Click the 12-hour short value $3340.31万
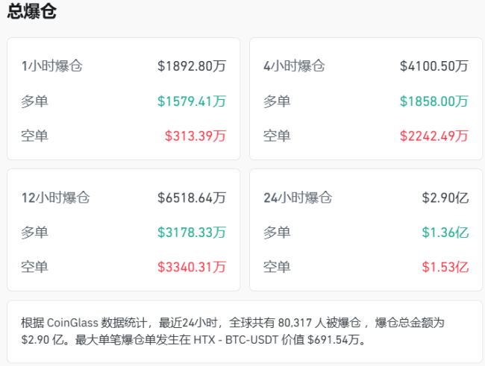The width and height of the screenshot is (485, 366). [x=192, y=267]
